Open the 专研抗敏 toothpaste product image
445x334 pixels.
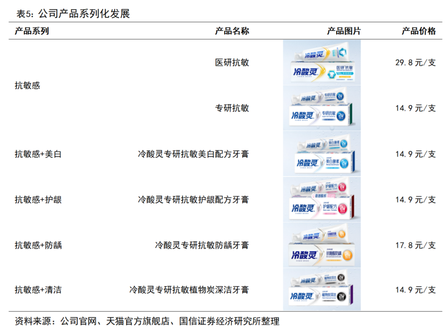point(322,108)
